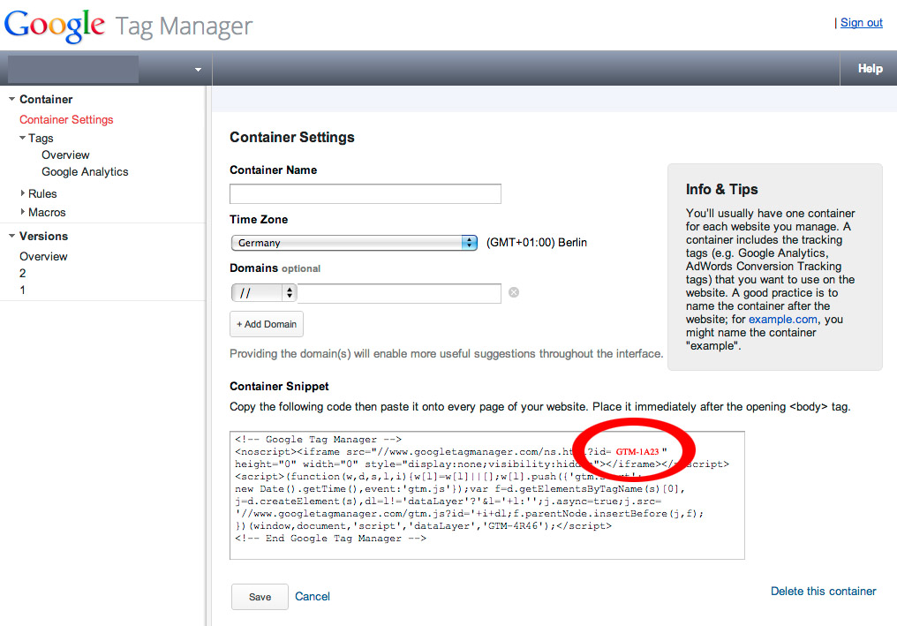
Task: Click the Sign out link
Action: 861,23
